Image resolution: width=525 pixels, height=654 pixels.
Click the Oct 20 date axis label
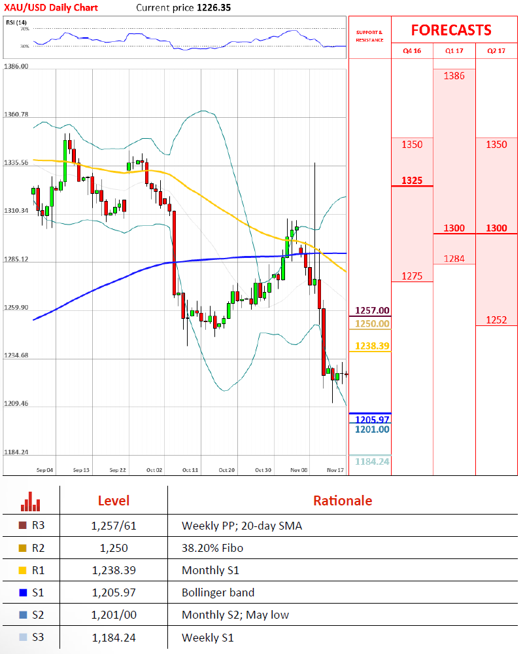(227, 470)
